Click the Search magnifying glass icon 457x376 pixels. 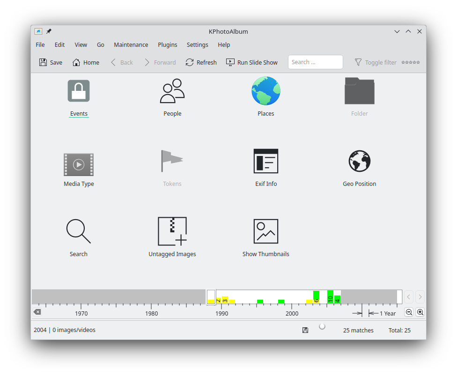[x=79, y=232]
